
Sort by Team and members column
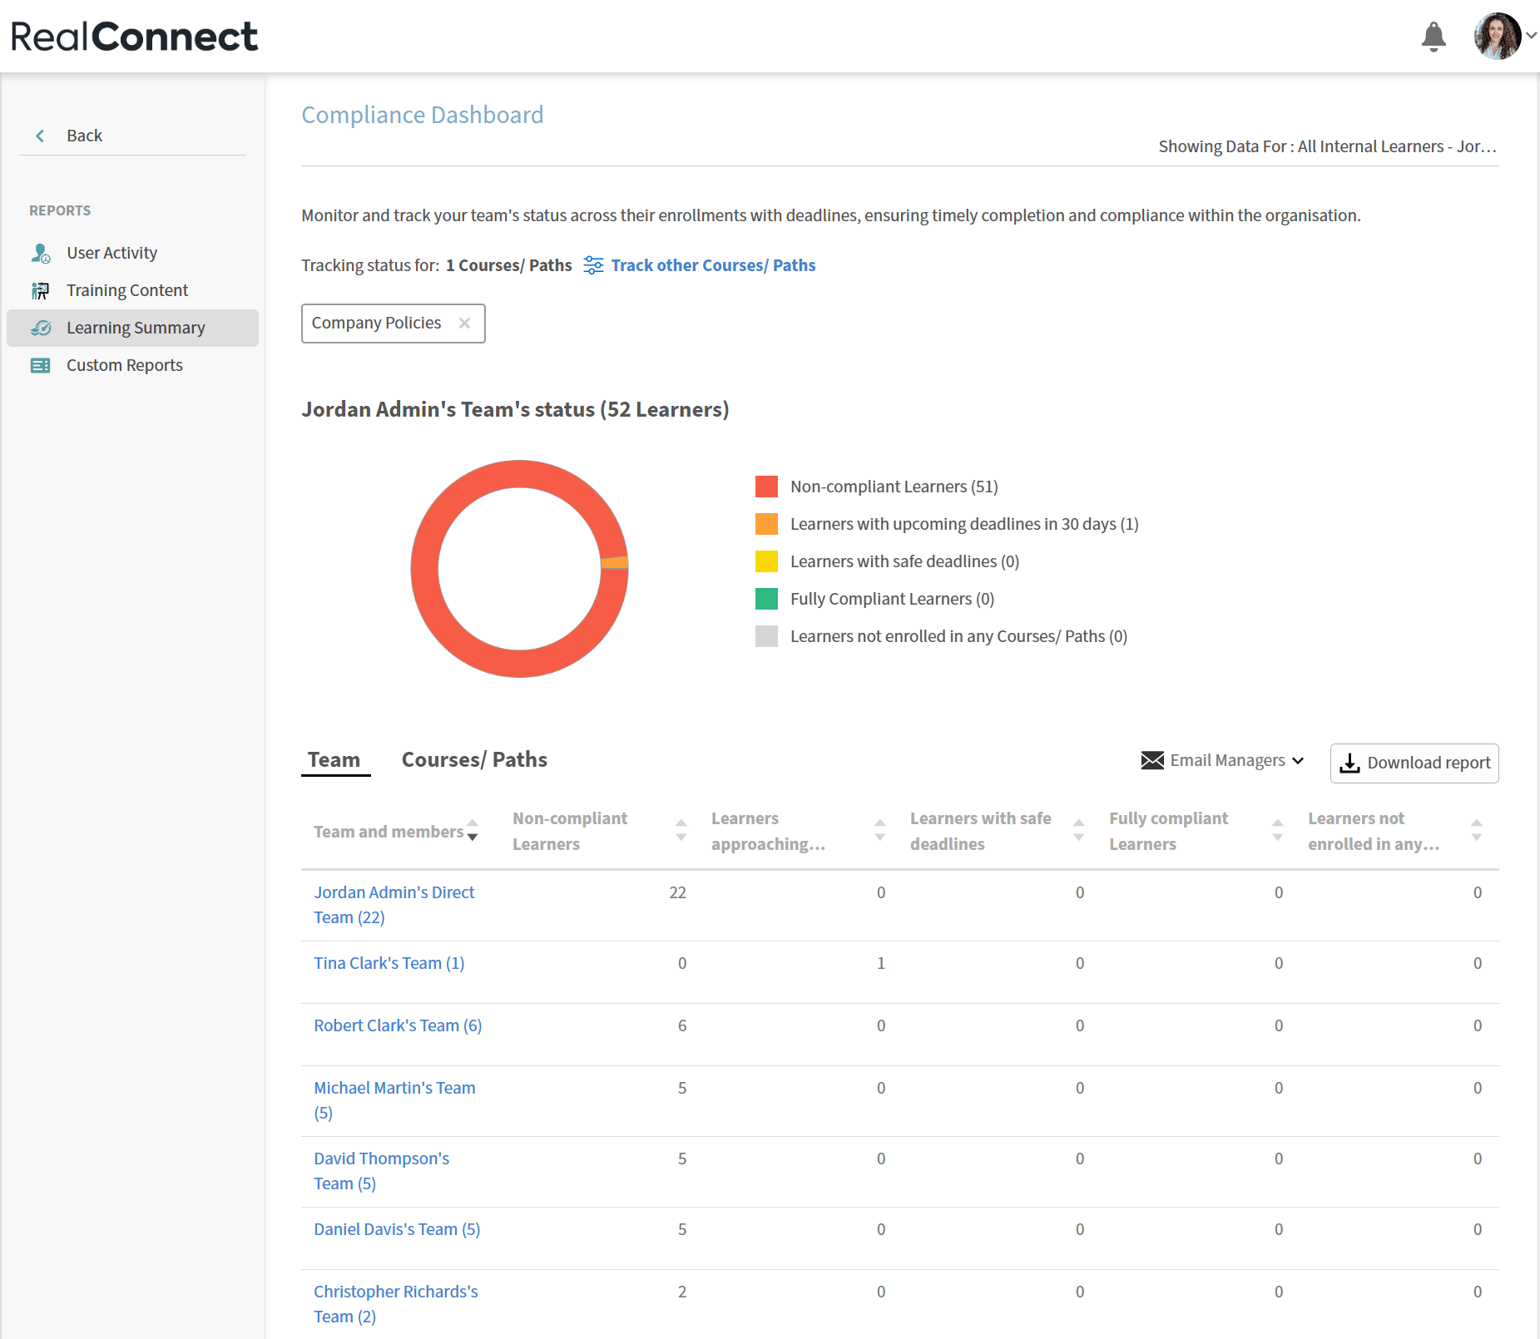[473, 831]
